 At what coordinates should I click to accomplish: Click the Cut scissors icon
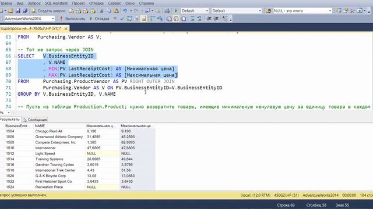pos(101,11)
